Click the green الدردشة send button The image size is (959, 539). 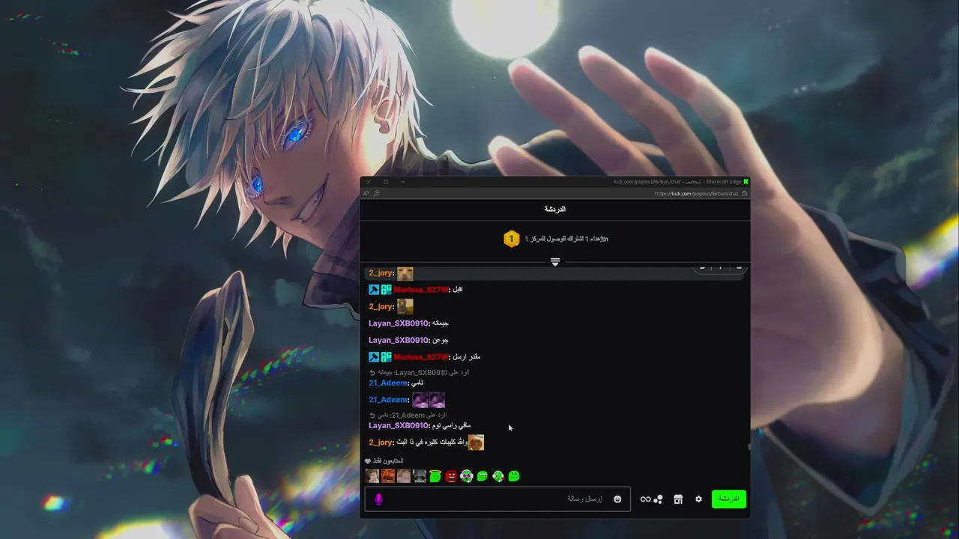point(729,499)
